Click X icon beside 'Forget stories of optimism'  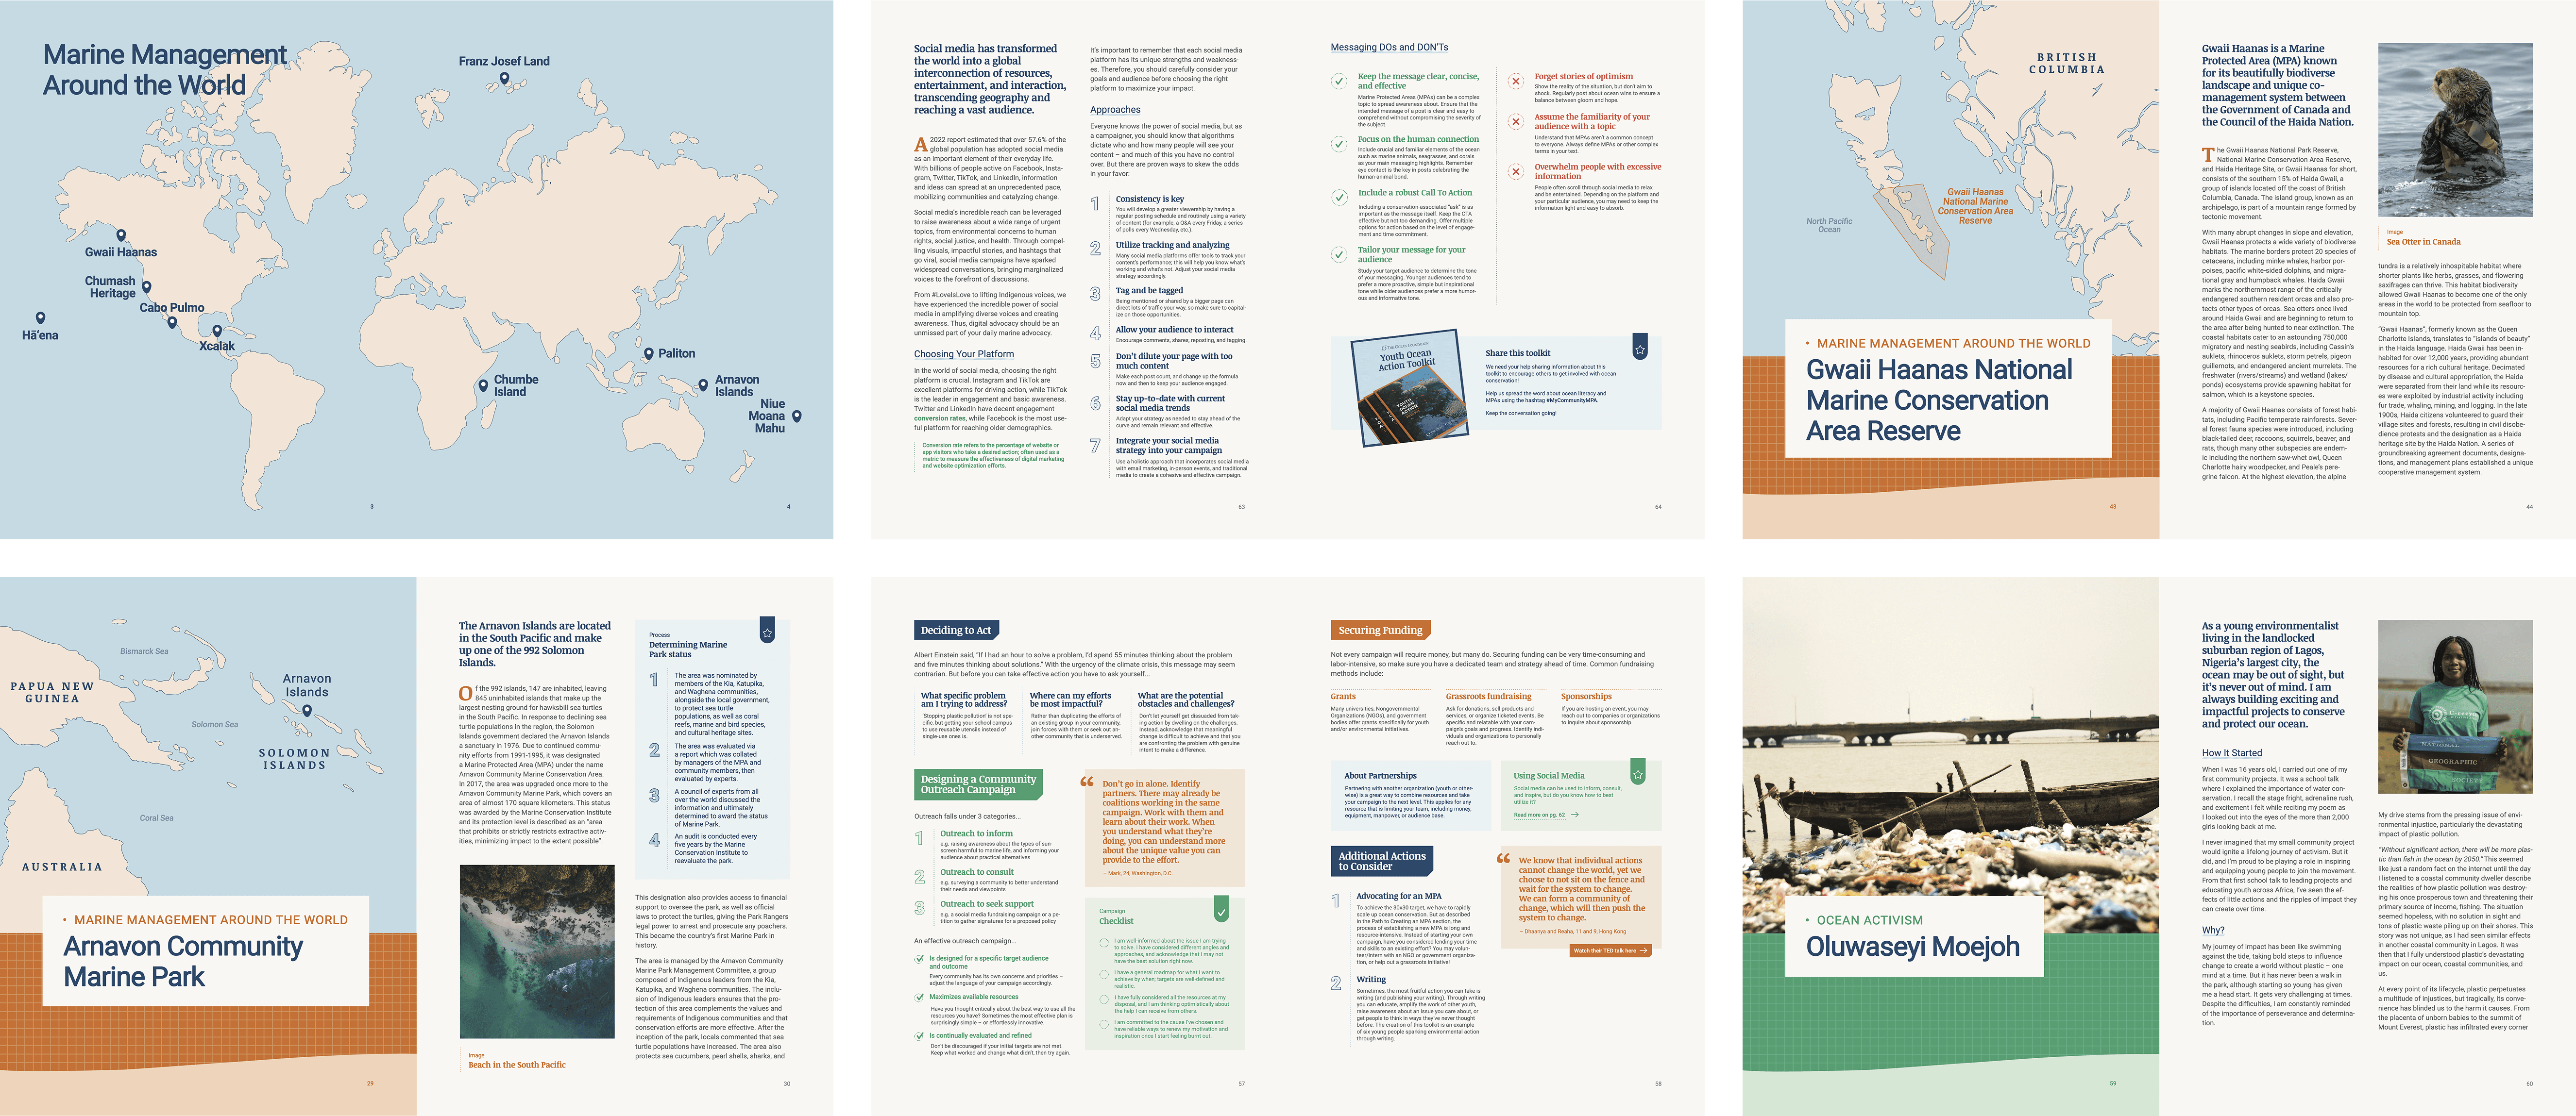1516,81
